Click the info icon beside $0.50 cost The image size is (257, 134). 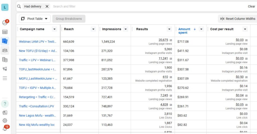pyautogui.click(x=246, y=77)
